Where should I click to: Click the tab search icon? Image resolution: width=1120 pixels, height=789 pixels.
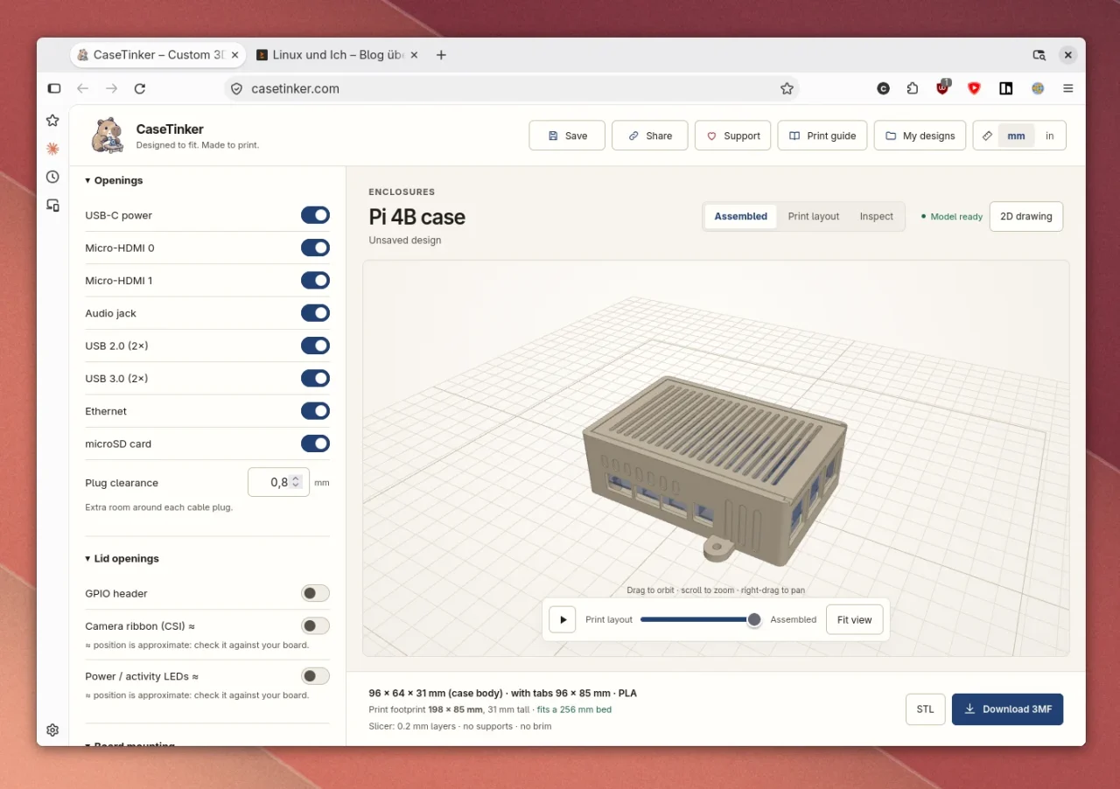(1039, 54)
